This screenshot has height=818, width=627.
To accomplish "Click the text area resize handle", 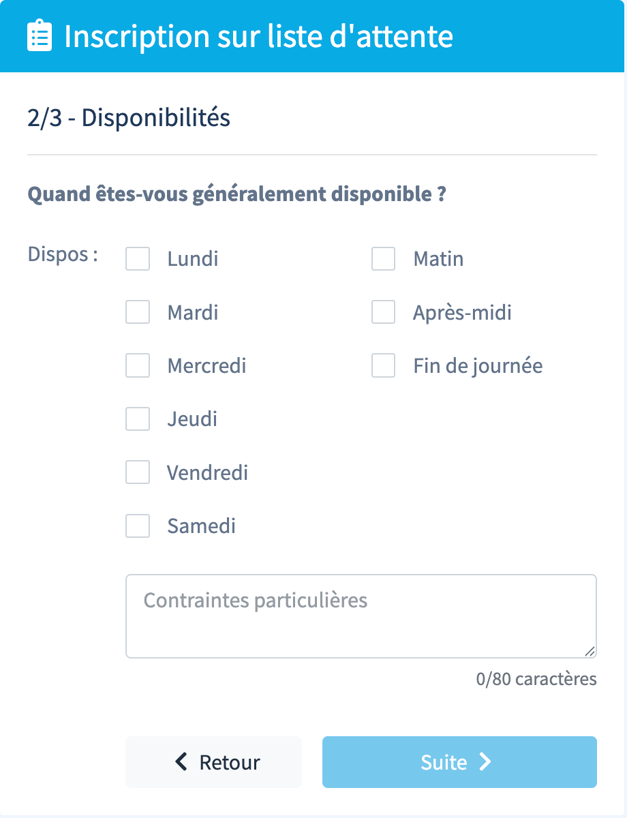I will point(590,651).
